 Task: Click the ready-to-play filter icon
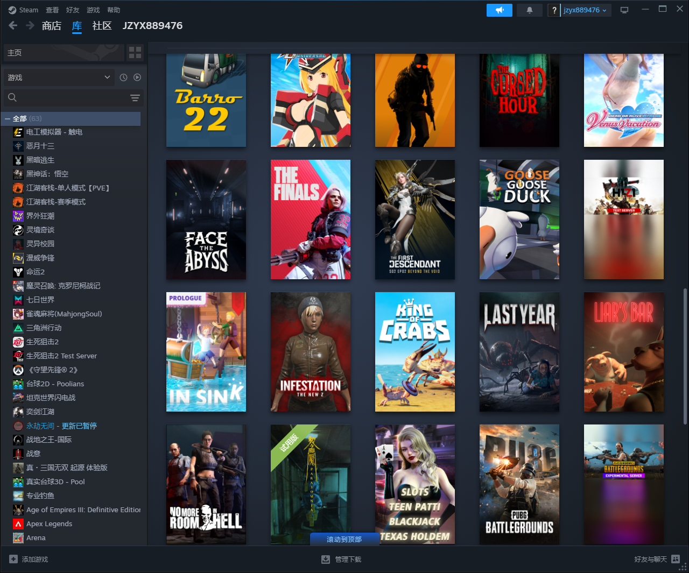[x=137, y=77]
